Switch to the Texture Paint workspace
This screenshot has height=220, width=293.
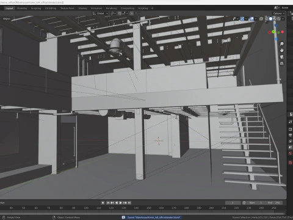coord(67,8)
